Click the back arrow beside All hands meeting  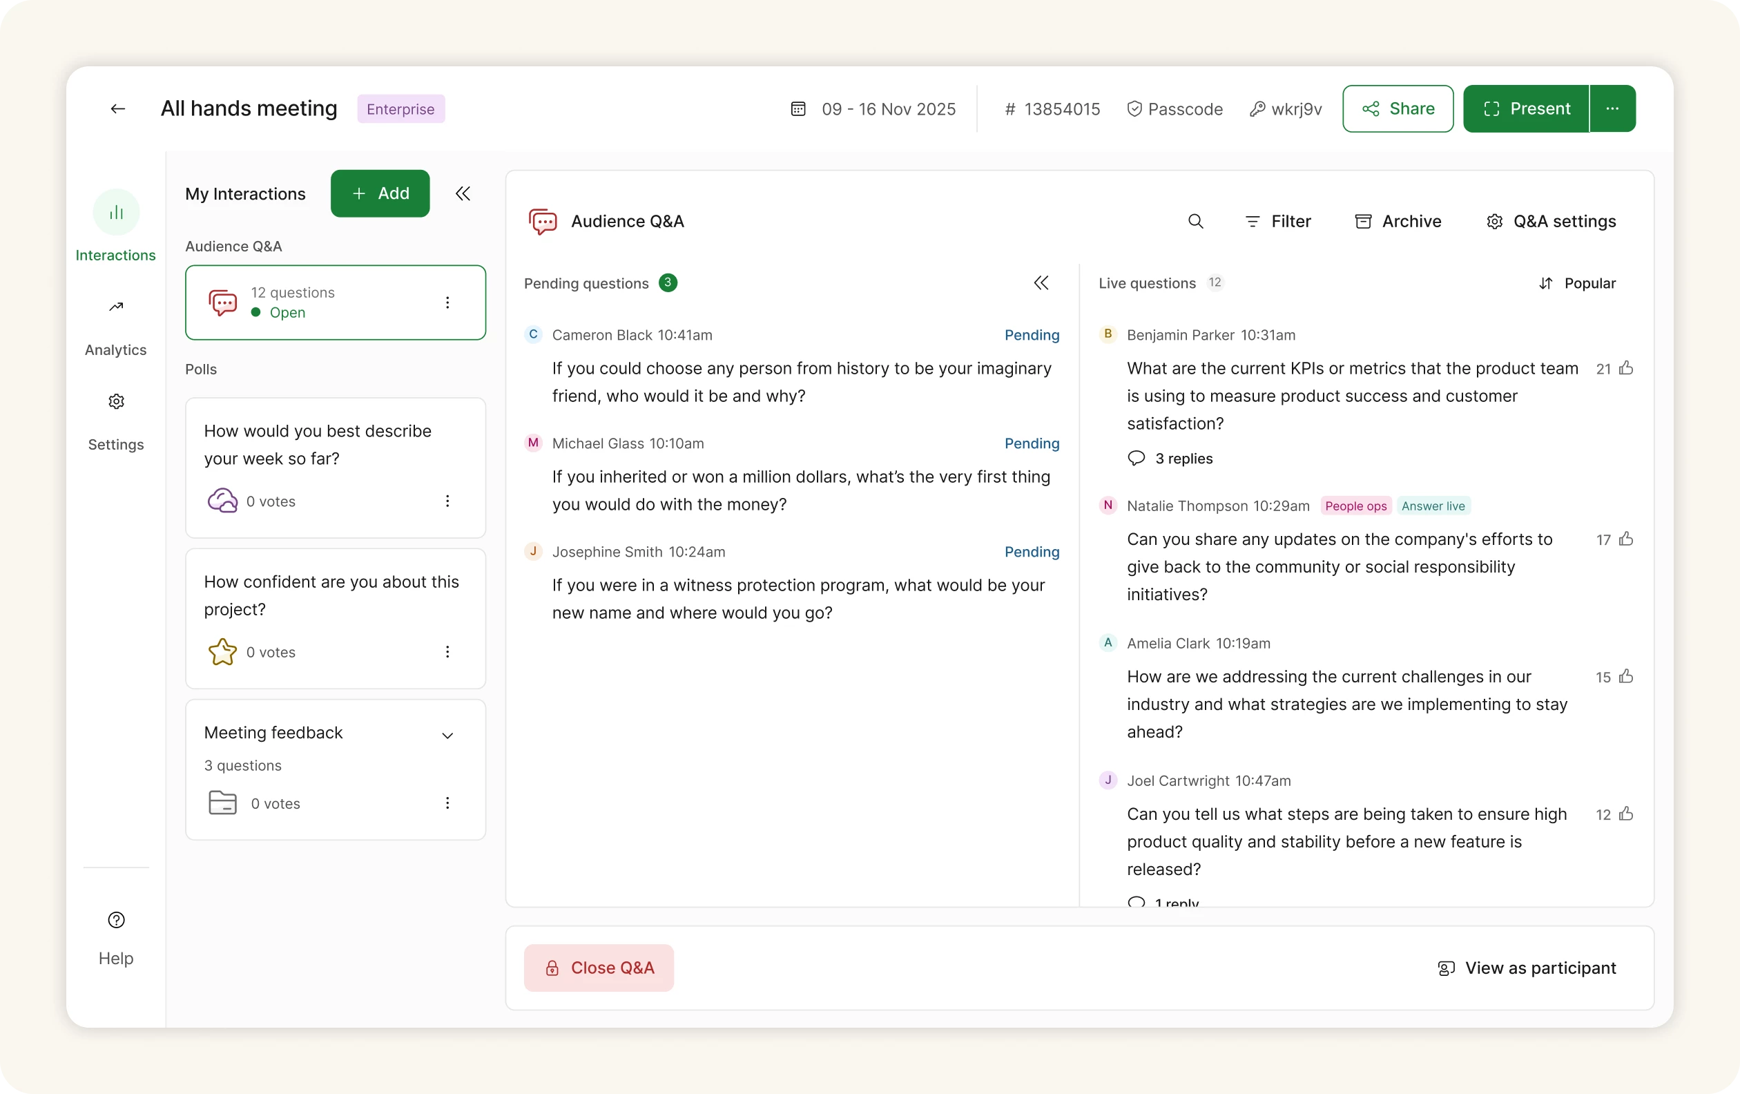point(118,109)
